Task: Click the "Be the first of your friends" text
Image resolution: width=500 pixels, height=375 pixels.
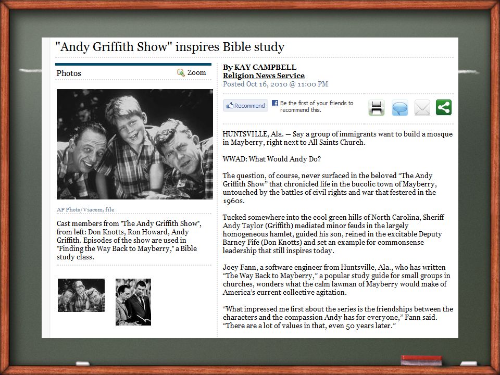Action: [317, 106]
